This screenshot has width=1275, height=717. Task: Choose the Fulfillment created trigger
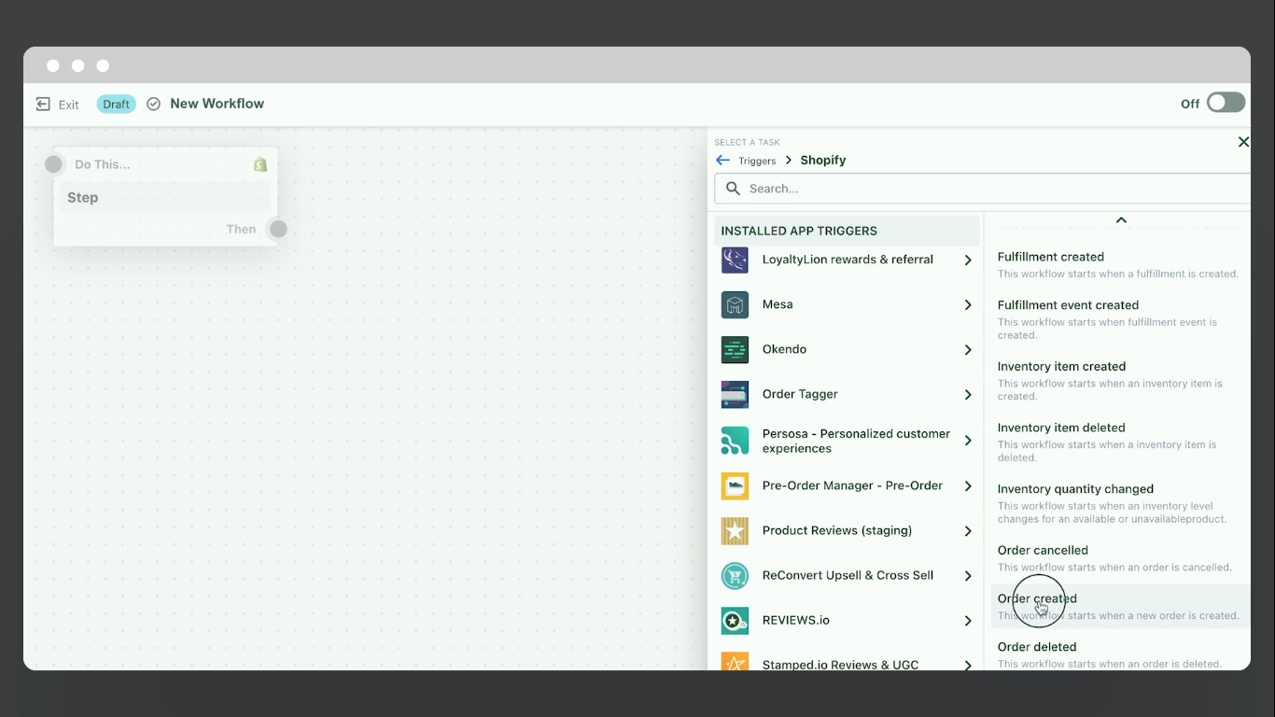(1118, 264)
